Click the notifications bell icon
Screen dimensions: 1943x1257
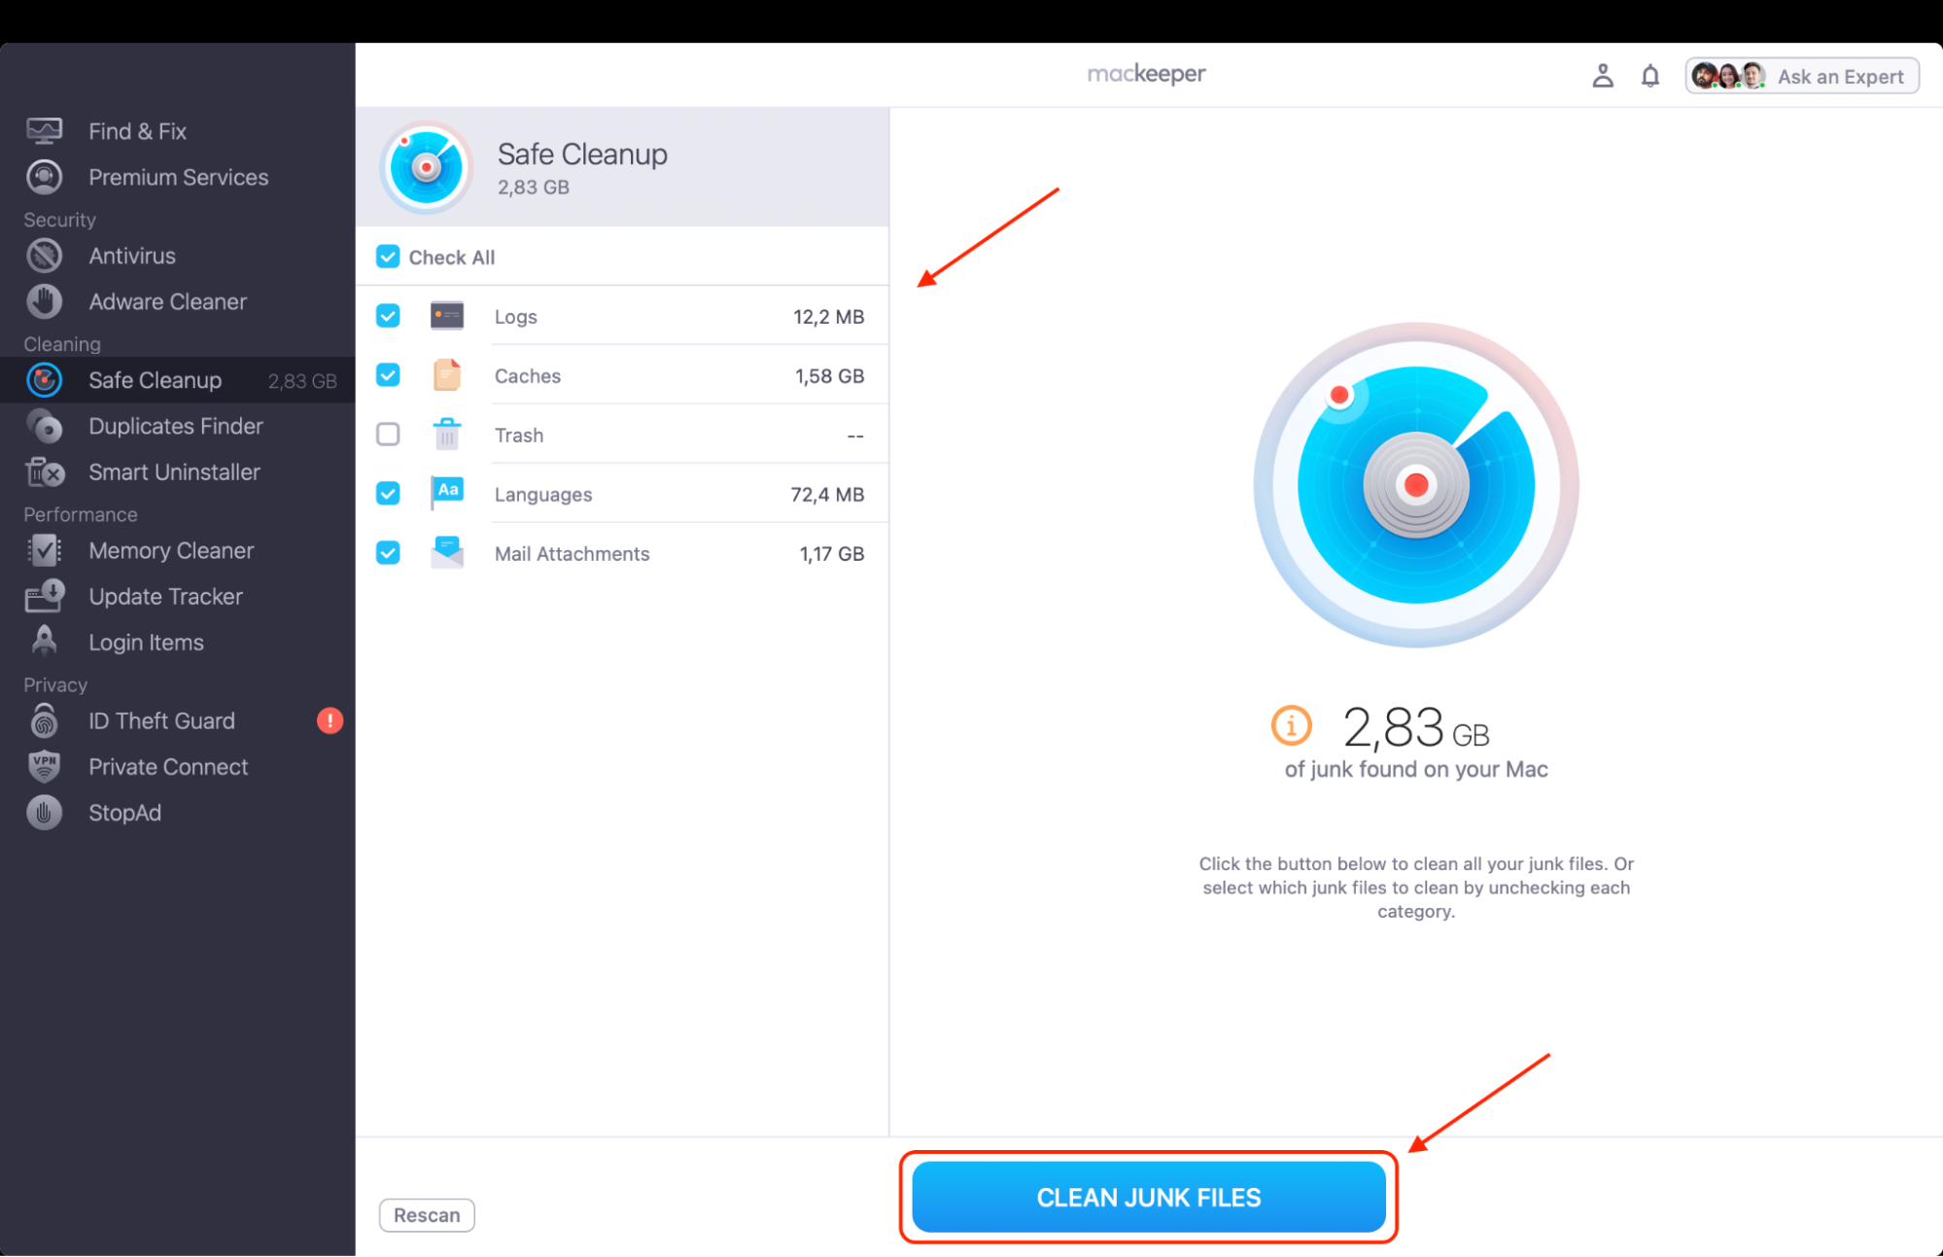1649,75
